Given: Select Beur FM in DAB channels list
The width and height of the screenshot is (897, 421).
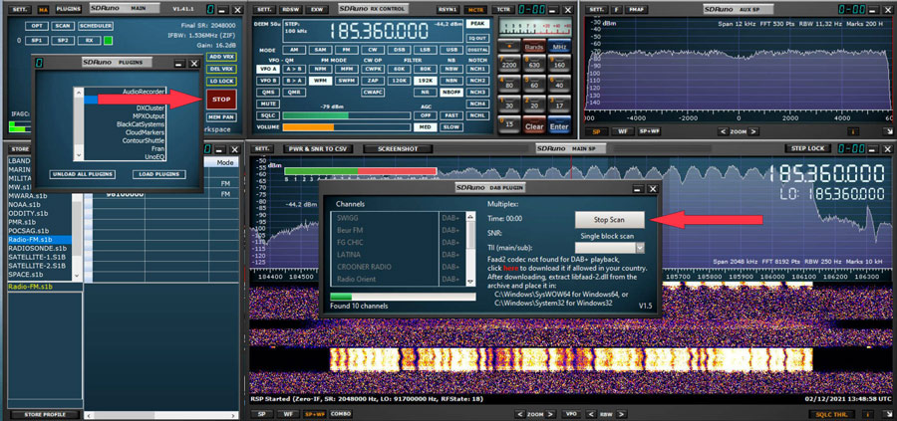Looking at the screenshot, I should click(385, 230).
